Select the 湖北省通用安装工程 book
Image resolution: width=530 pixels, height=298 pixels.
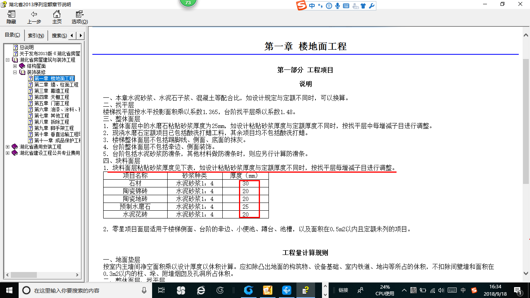40,147
